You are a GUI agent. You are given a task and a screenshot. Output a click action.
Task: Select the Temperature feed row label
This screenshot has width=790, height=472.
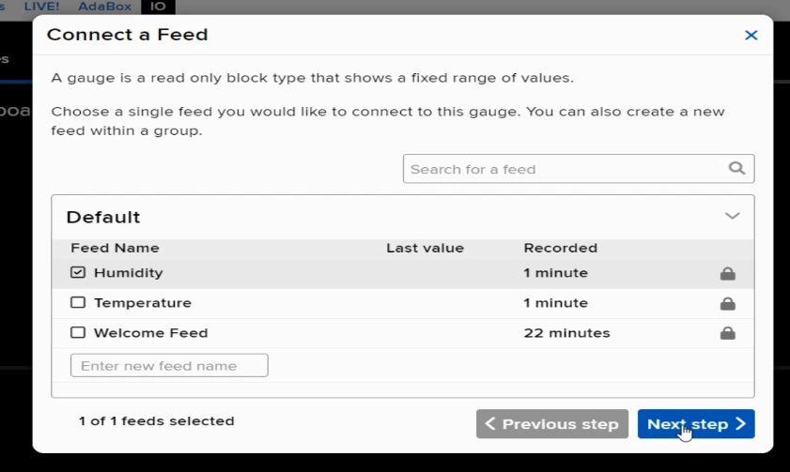click(x=143, y=303)
